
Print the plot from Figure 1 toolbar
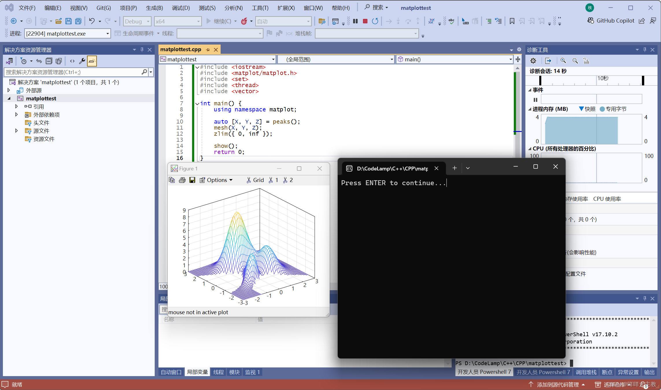182,180
